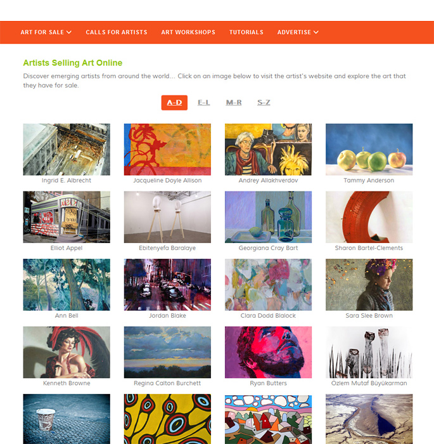Open Kenneth Browne's feathered hat lady artwork
This screenshot has height=444, width=434.
point(67,352)
